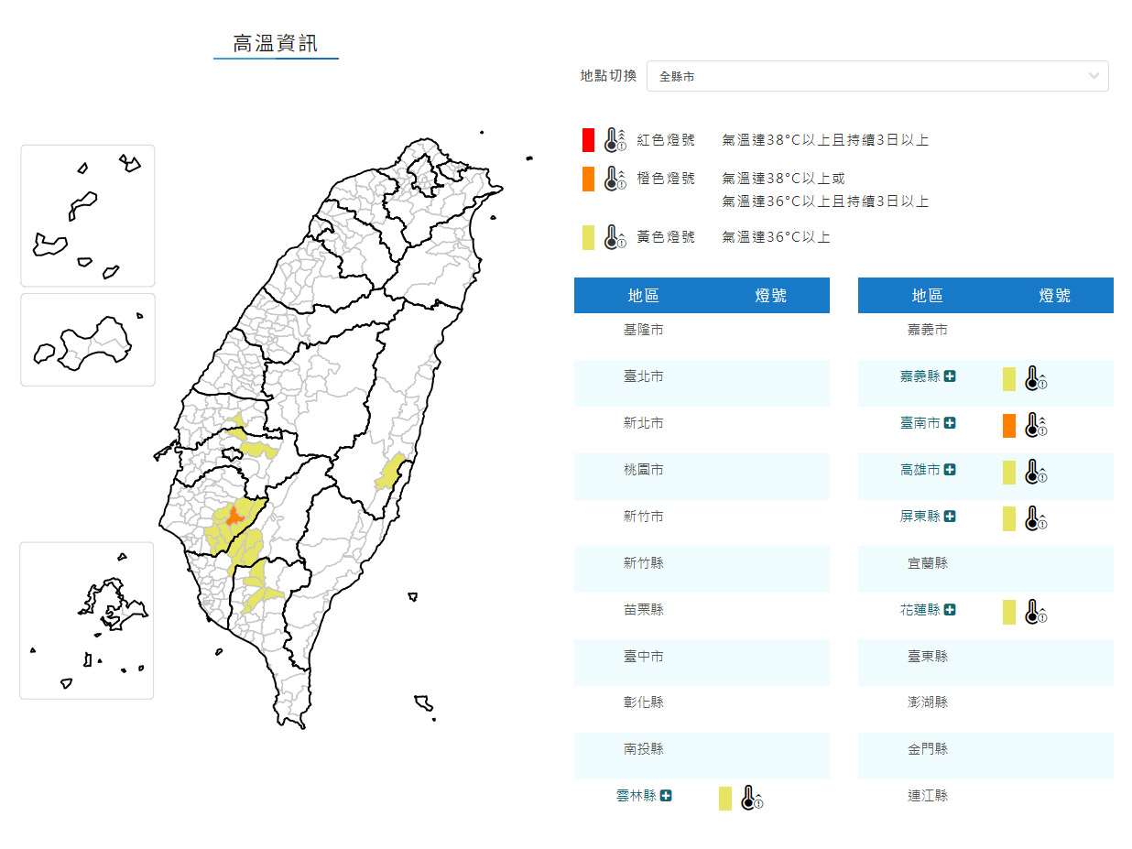Click the 臺北市 table row
1132x849 pixels.
[x=702, y=383]
